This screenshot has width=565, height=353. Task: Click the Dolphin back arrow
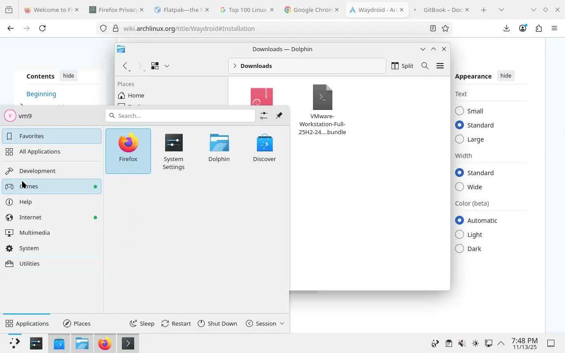point(125,66)
